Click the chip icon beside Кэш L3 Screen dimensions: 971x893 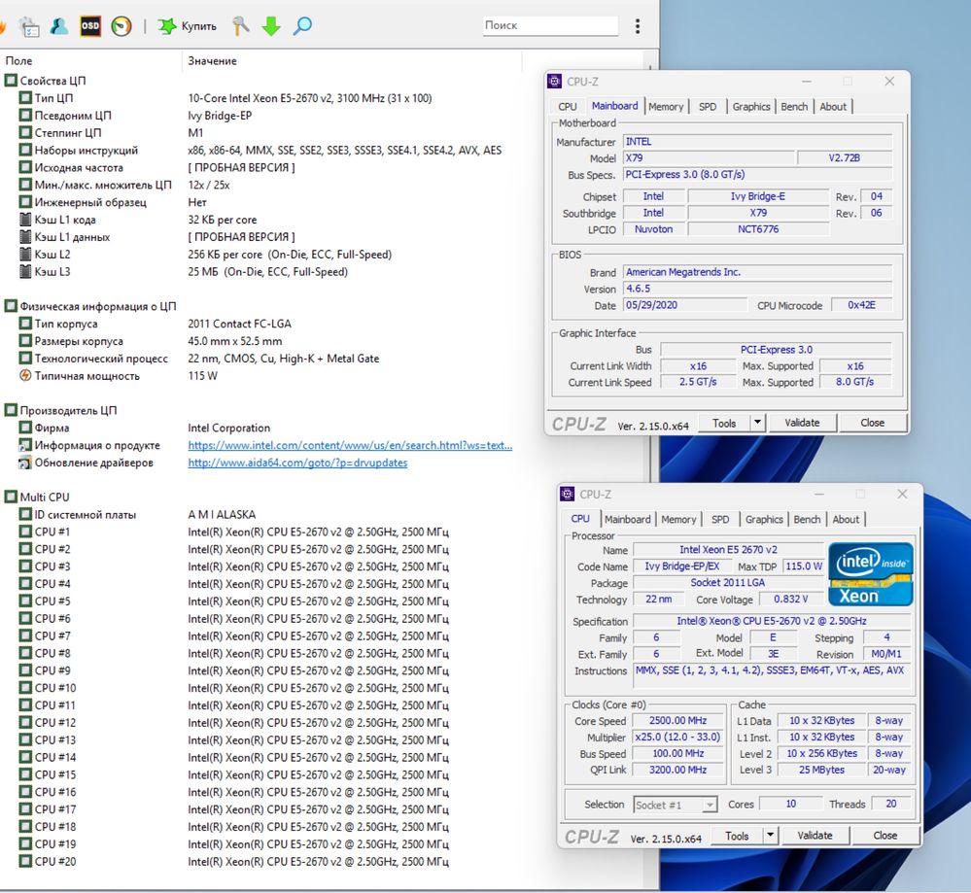pyautogui.click(x=25, y=271)
